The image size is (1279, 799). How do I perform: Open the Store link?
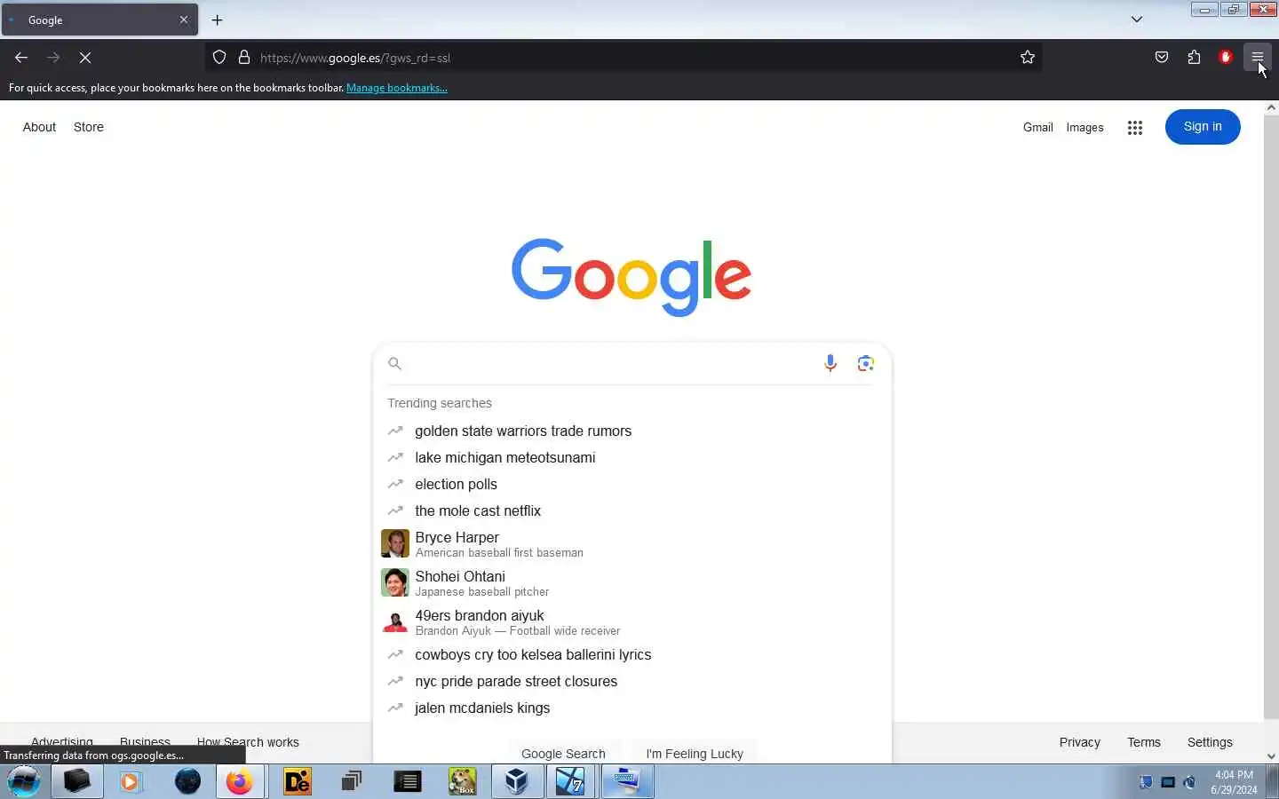click(89, 127)
